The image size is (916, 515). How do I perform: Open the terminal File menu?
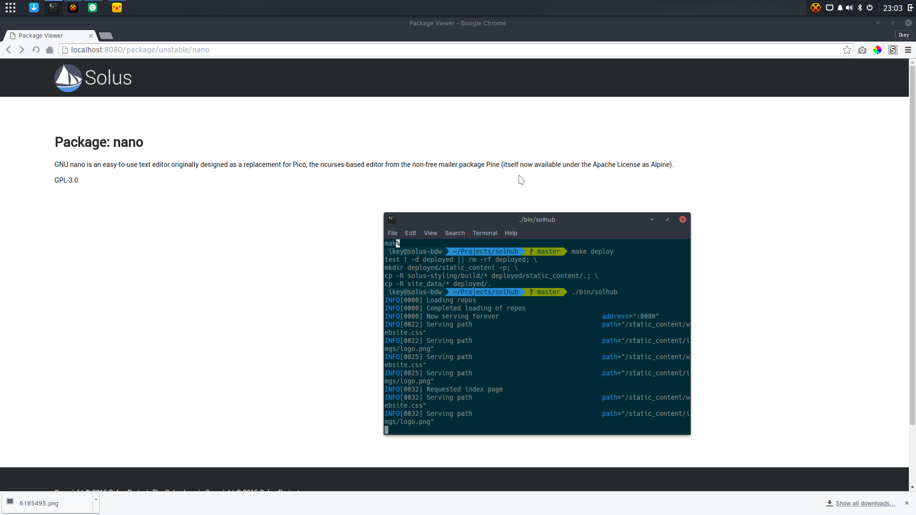(x=393, y=233)
